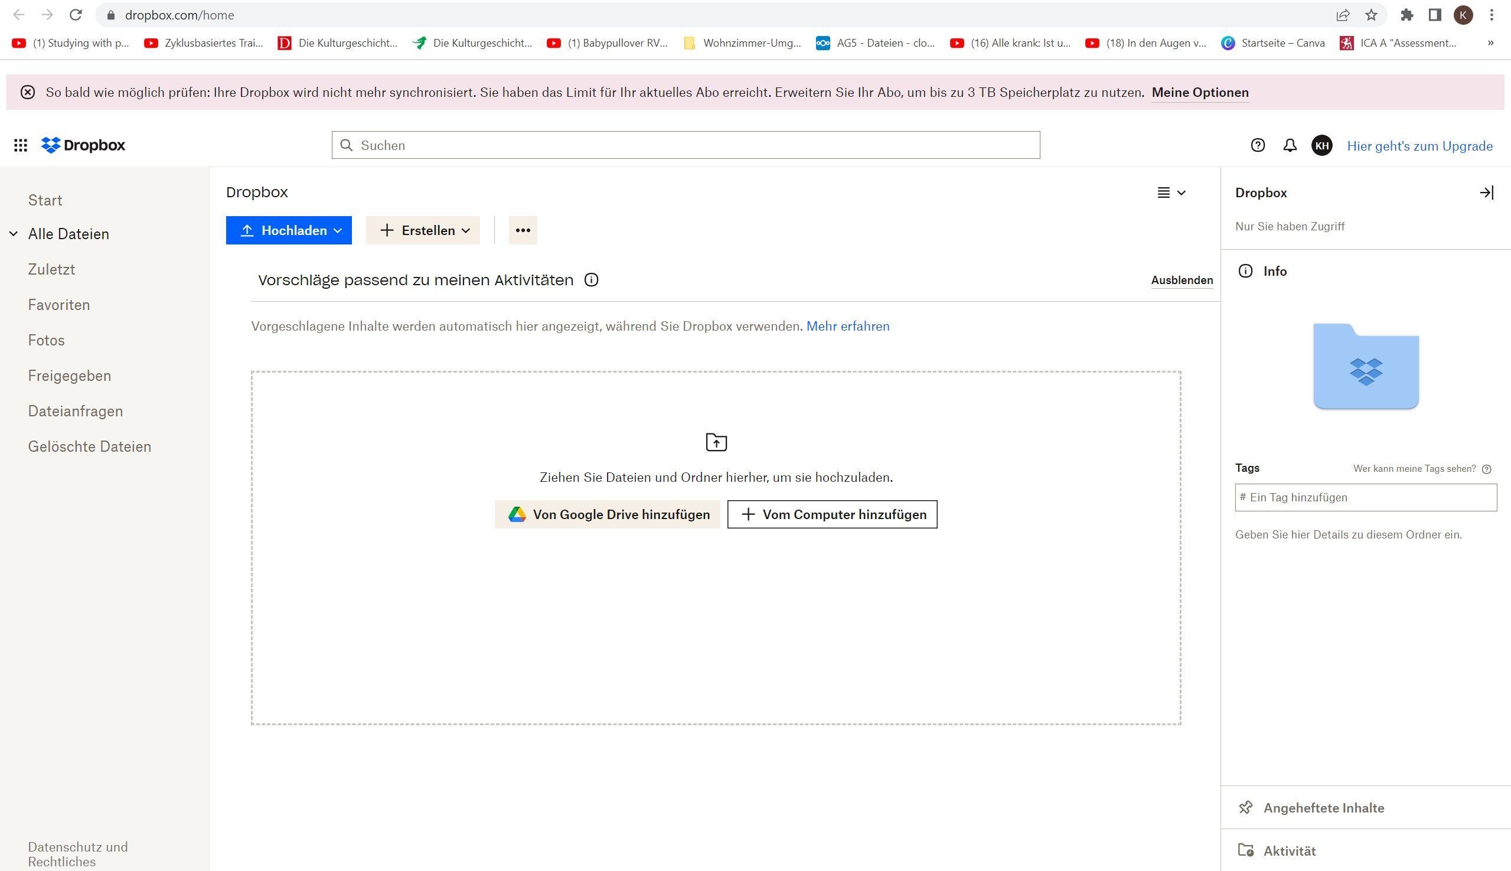Screen dimensions: 1511x871
Task: Open the Zyklusbasiertes Trai... bookmark
Action: tap(203, 43)
